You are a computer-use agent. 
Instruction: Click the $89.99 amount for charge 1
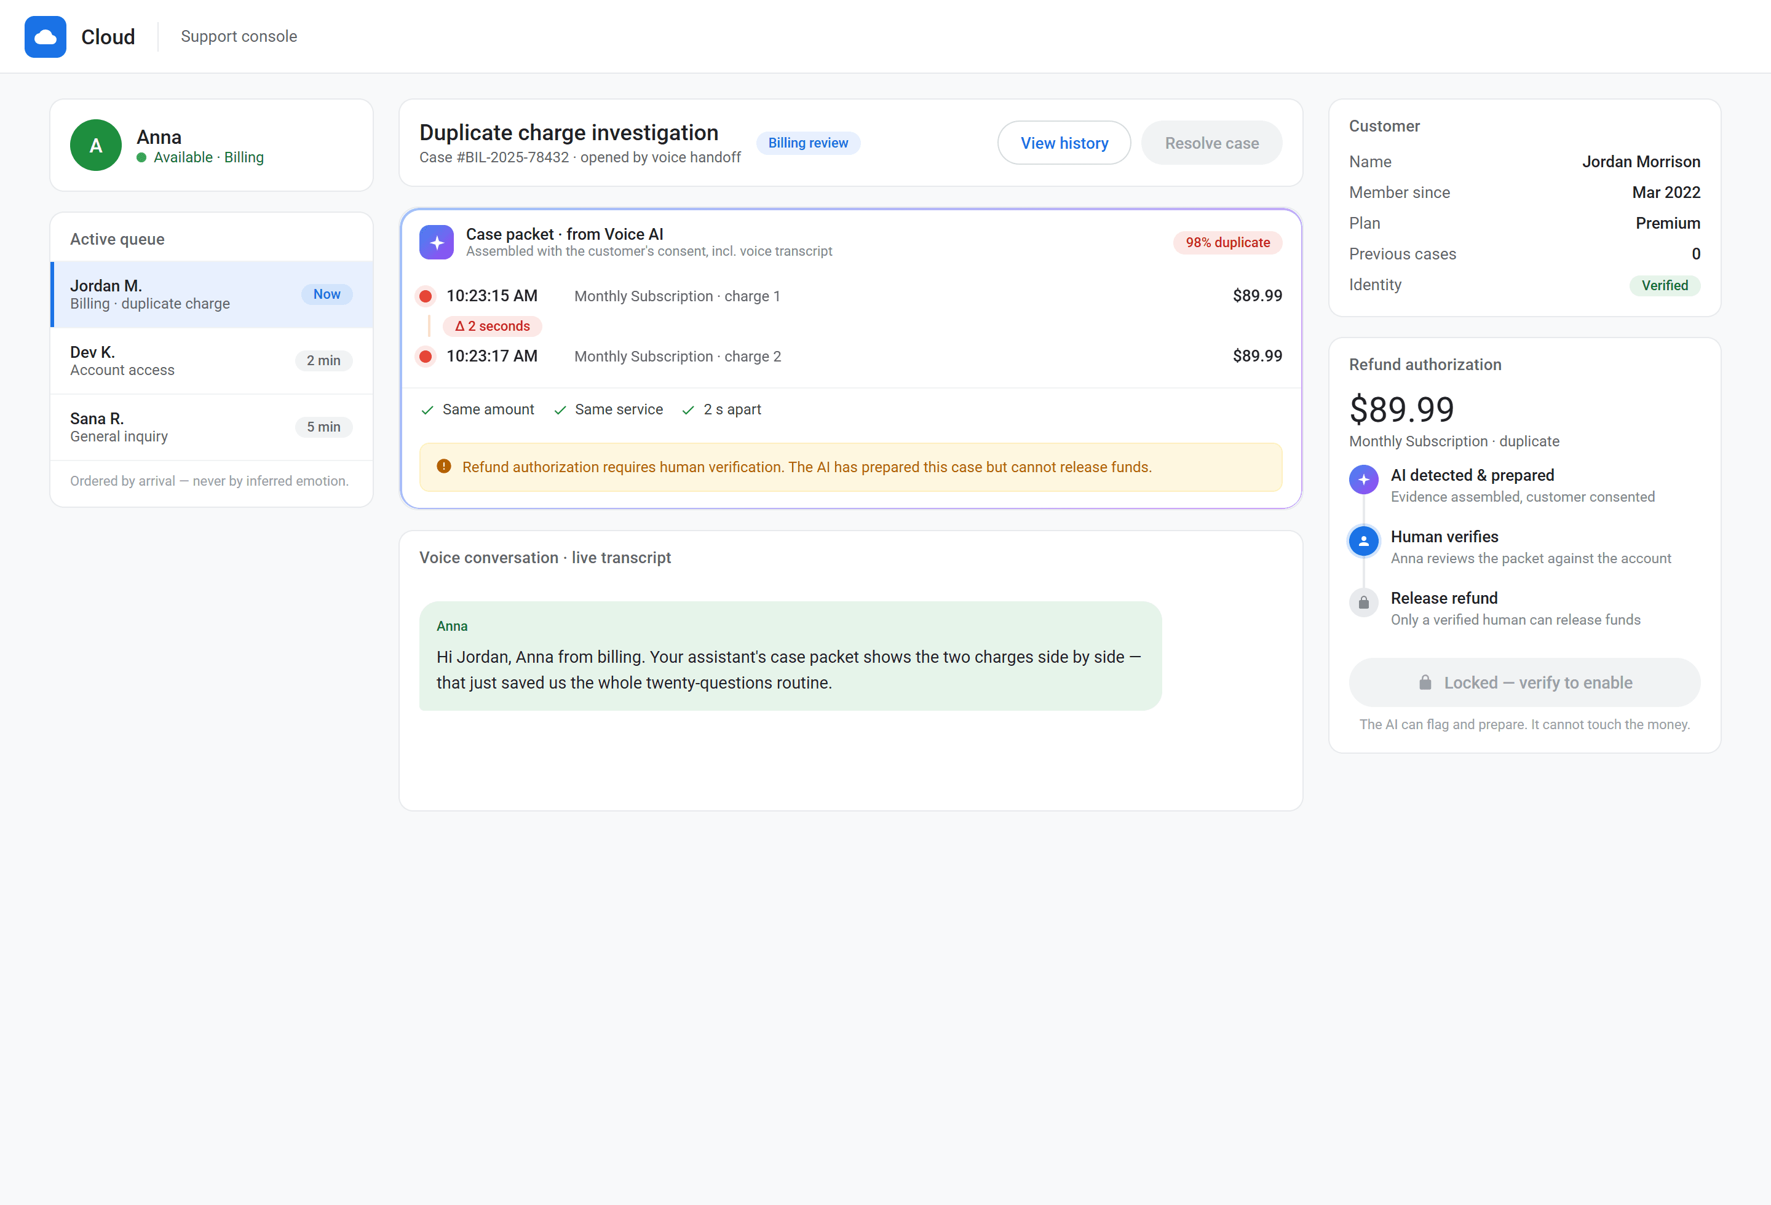pos(1258,296)
